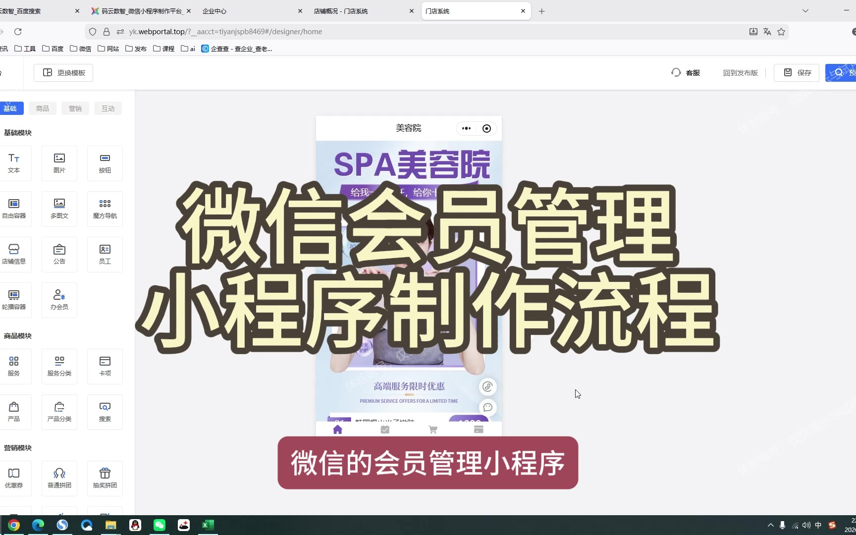Screen dimensions: 856x535
Task: Open WeChat from the taskbar
Action: pyautogui.click(x=160, y=525)
